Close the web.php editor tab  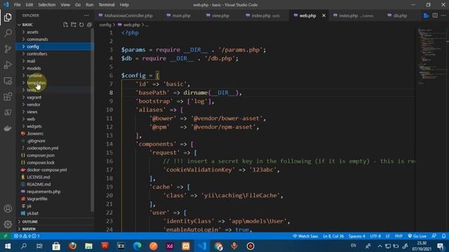323,15
